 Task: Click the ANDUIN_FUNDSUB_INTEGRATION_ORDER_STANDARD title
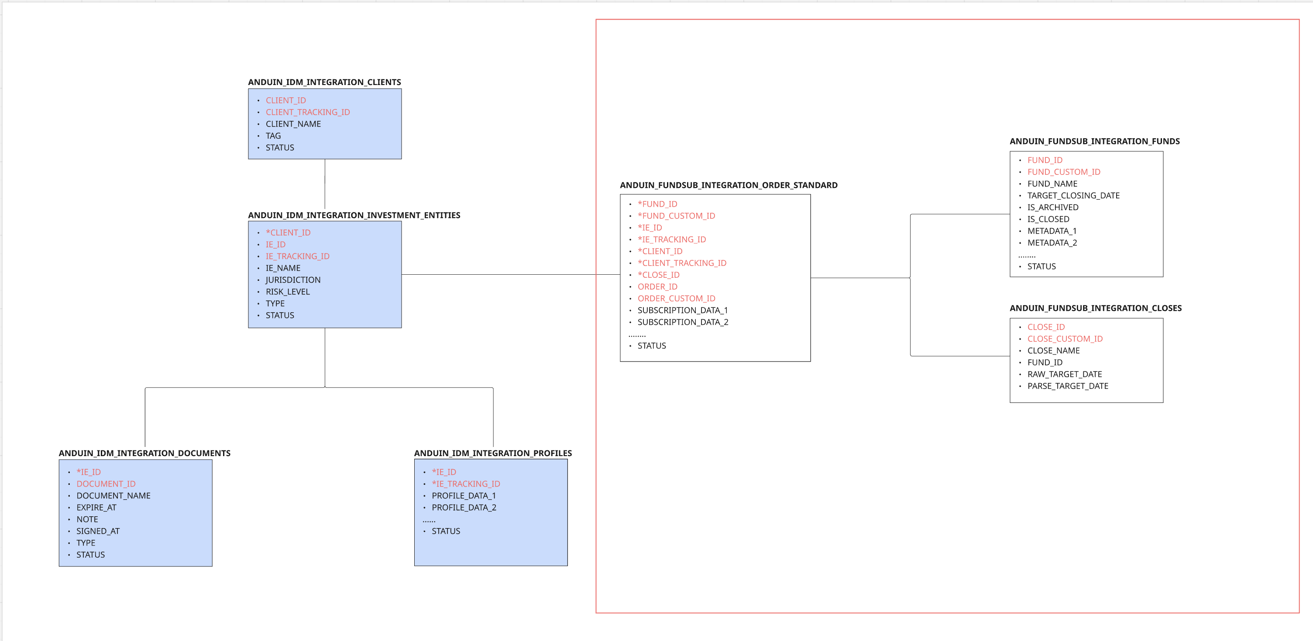[729, 185]
